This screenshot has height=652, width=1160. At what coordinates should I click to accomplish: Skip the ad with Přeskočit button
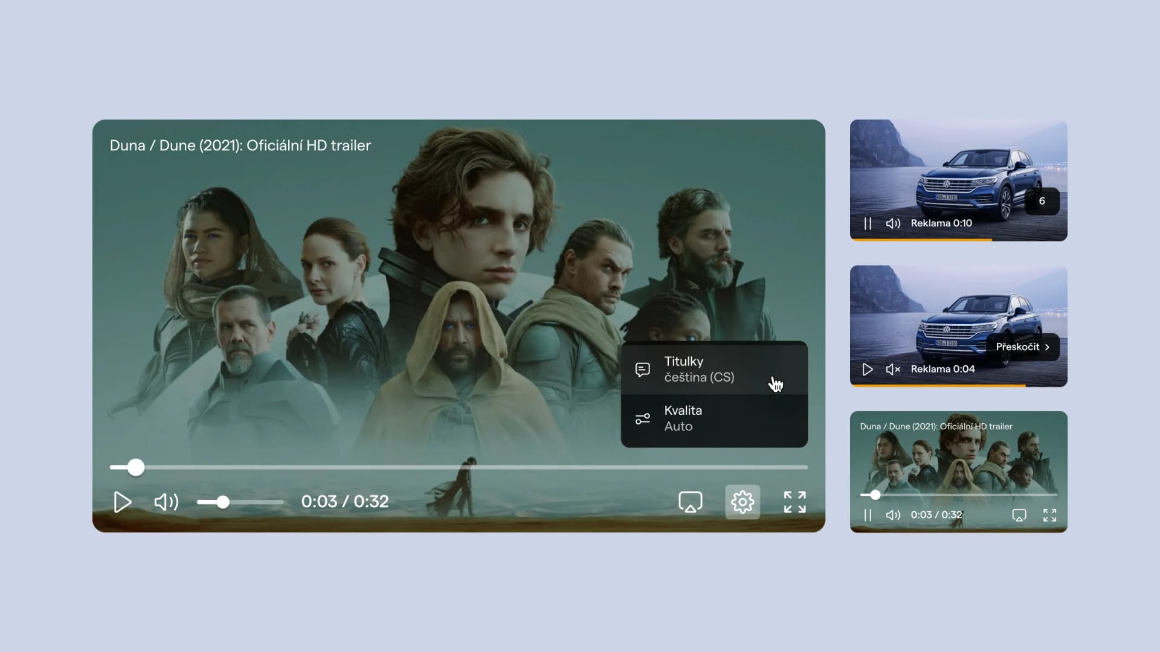(x=1023, y=347)
